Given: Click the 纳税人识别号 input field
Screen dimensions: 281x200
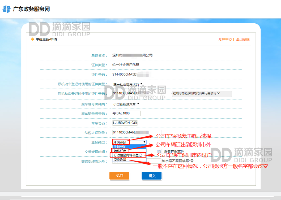Looking at the screenshot, I should (137, 133).
